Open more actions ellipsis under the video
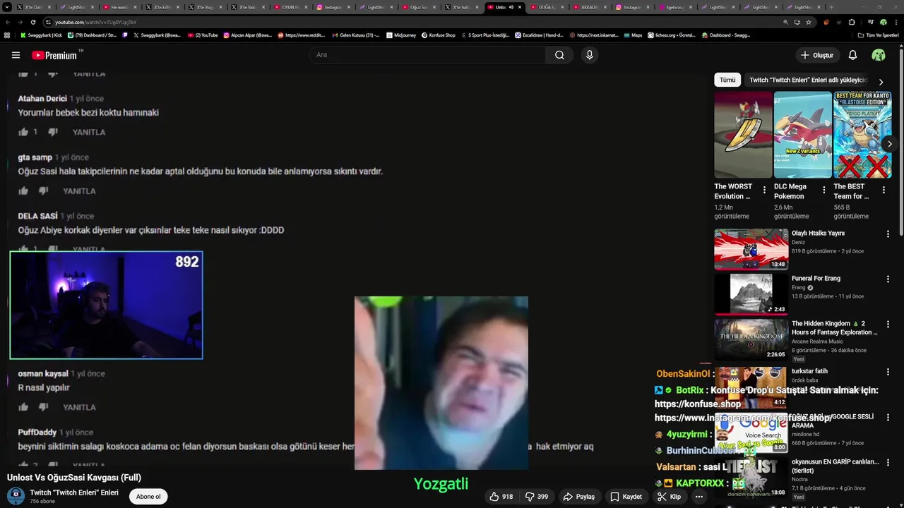The width and height of the screenshot is (904, 508). tap(699, 497)
